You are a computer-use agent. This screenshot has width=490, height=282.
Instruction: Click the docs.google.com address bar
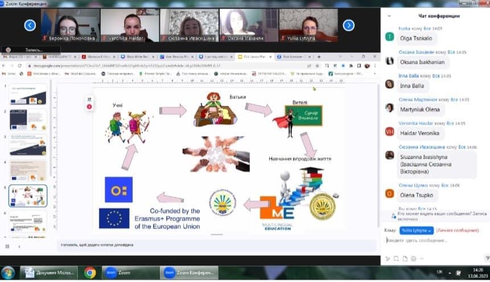166,66
